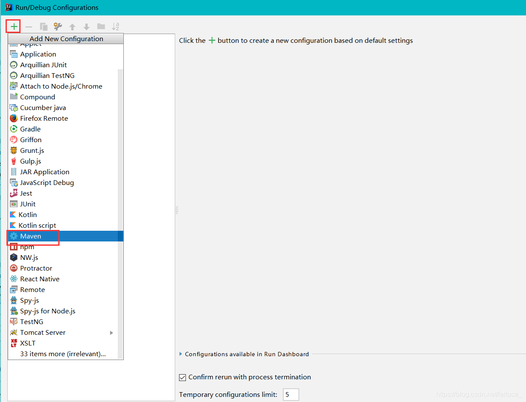
Task: Choose TestNG configuration type
Action: click(66, 322)
